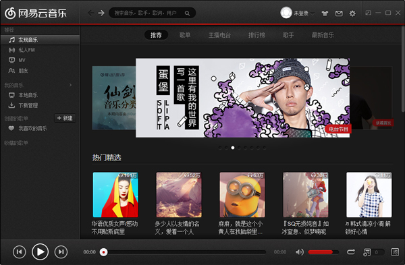Click the vertical scrollbar on right
Image resolution: width=405 pixels, height=265 pixels.
point(403,68)
